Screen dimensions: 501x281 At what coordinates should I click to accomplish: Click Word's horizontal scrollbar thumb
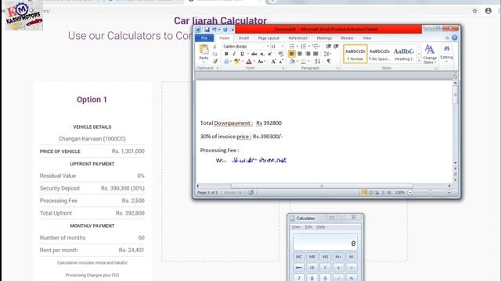point(322,186)
